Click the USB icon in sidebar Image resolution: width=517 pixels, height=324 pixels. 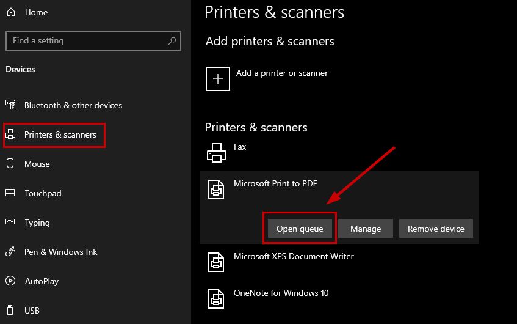point(10,311)
